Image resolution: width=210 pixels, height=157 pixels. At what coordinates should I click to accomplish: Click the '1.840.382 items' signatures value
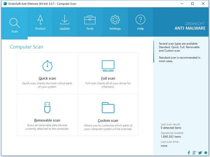(x=171, y=137)
